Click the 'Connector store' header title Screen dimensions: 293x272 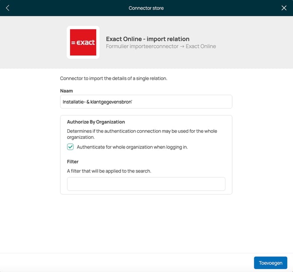click(146, 8)
